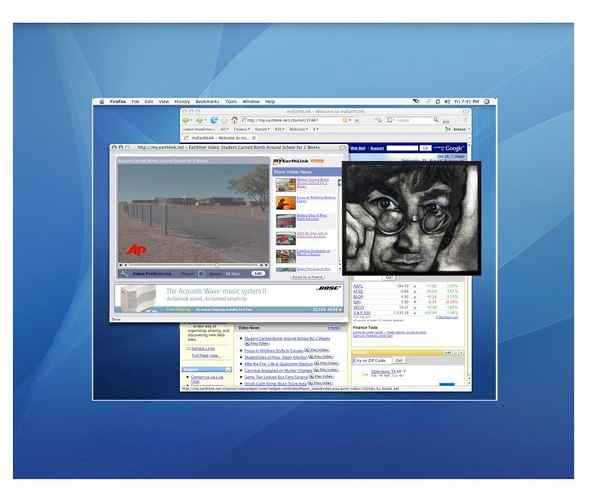Image resolution: width=589 pixels, height=498 pixels.
Task: Open the Edit menu
Action: coord(149,101)
